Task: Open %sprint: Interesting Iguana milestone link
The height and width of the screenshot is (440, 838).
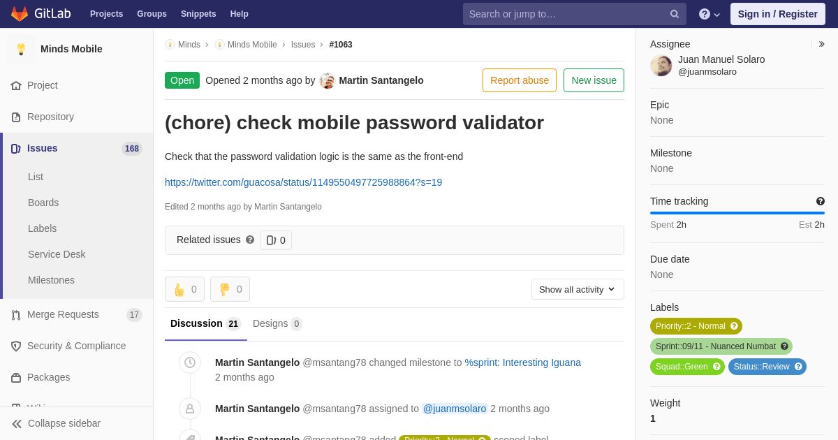Action: point(523,362)
